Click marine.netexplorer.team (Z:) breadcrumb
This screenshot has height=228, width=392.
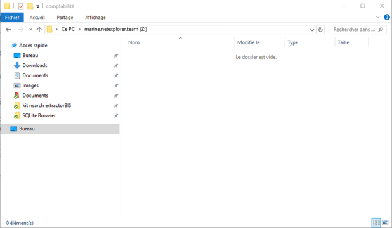(x=115, y=29)
